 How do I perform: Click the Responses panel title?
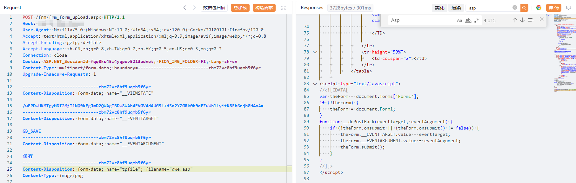(x=312, y=8)
